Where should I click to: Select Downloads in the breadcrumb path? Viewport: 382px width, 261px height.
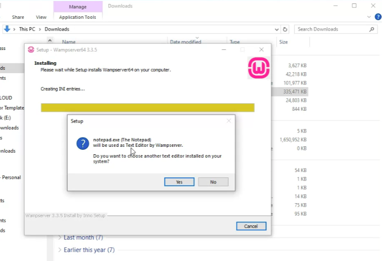pyautogui.click(x=57, y=29)
